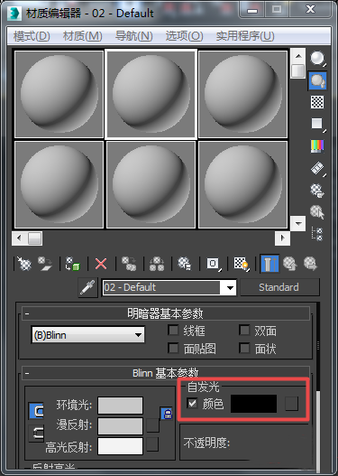Click the map button beside self-illumination color

click(292, 404)
